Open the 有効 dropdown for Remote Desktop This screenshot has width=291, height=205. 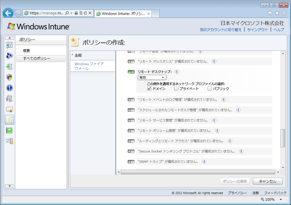[152, 78]
